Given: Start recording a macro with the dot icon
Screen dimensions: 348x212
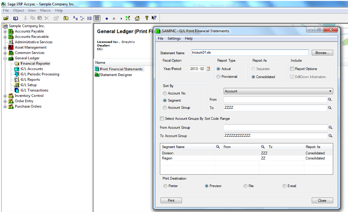Looking at the screenshot, I should 107,19.
